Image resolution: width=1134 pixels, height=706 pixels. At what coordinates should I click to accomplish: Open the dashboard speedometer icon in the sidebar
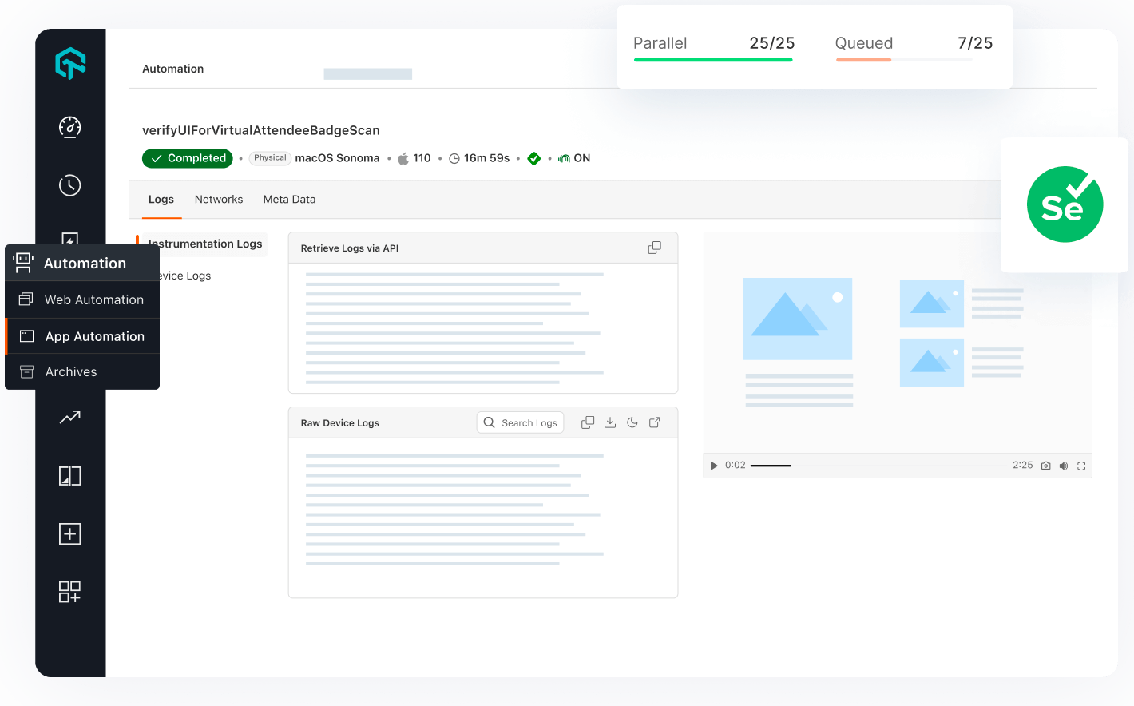tap(69, 127)
